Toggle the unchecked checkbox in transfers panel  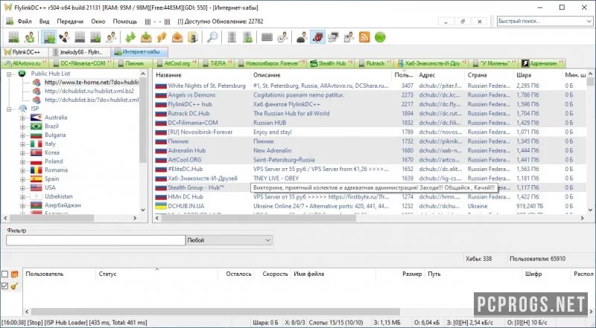pos(5,274)
